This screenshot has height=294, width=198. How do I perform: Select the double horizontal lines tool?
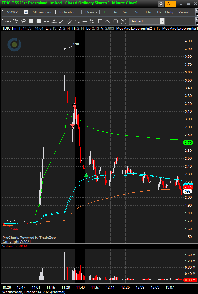[54, 21]
